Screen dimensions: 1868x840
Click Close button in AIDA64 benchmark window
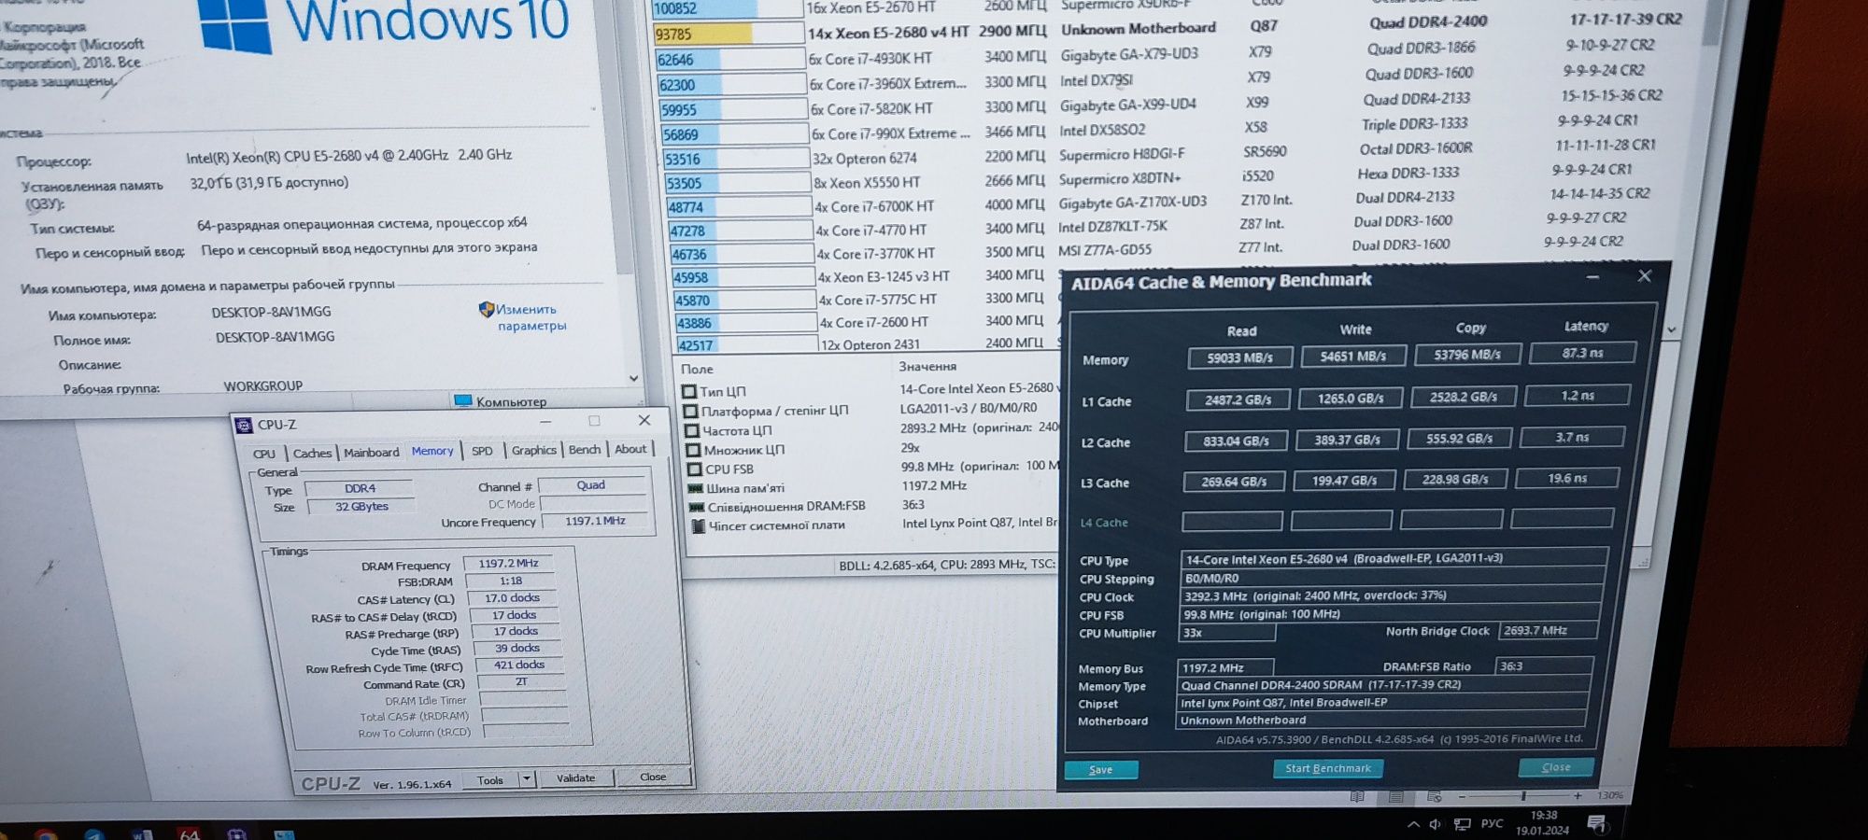pos(1556,767)
